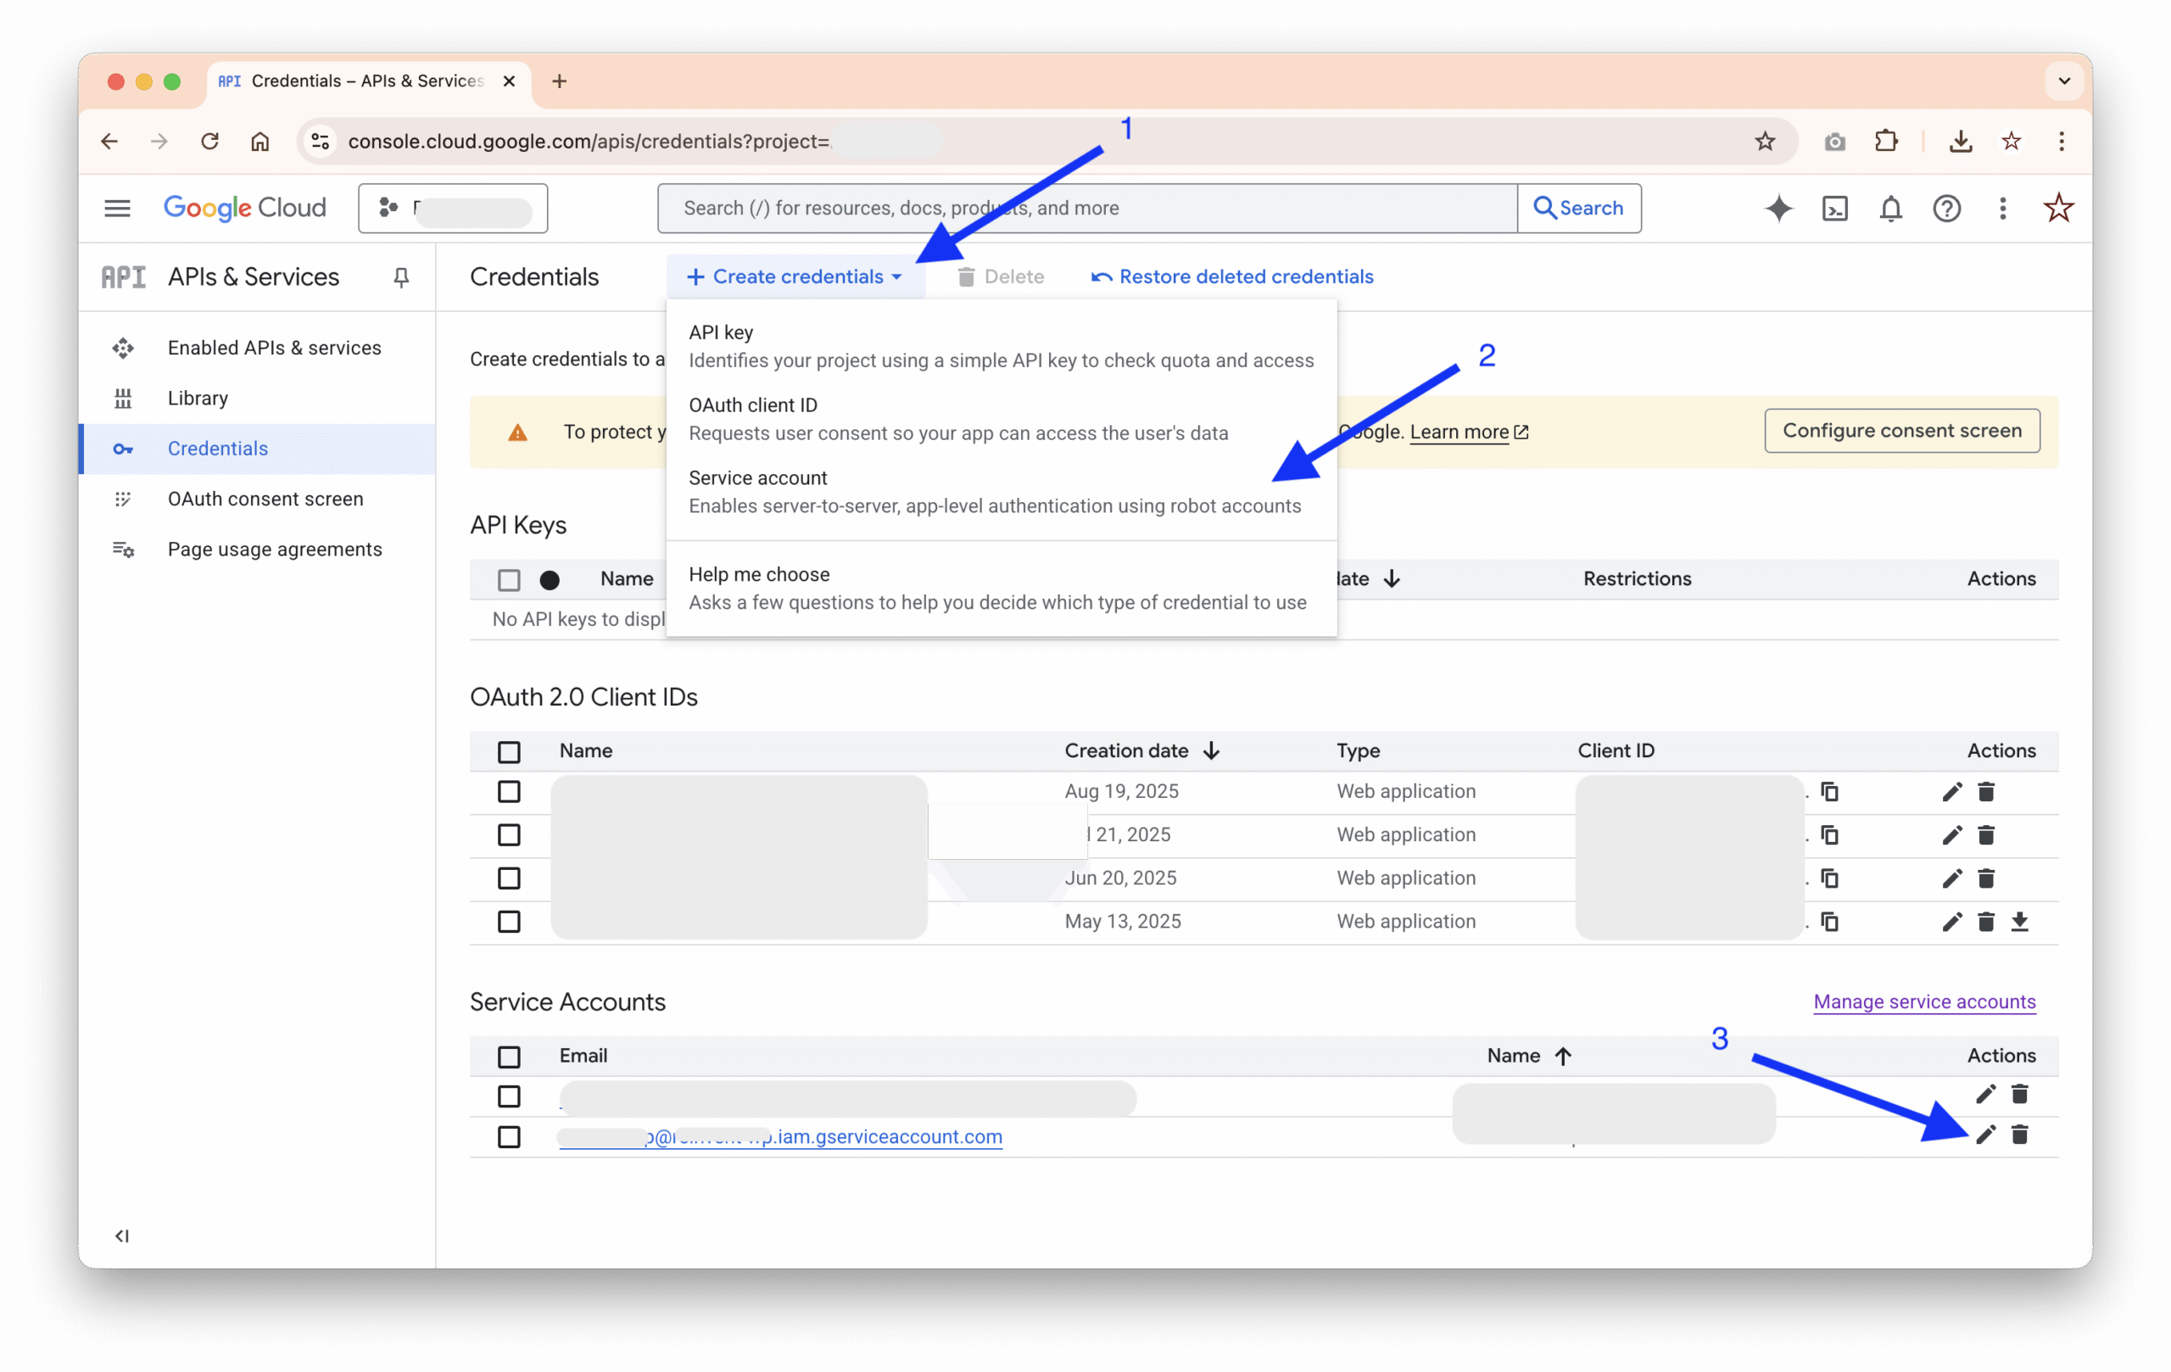This screenshot has width=2171, height=1372.
Task: Open the Manage service accounts link
Action: click(1924, 1001)
